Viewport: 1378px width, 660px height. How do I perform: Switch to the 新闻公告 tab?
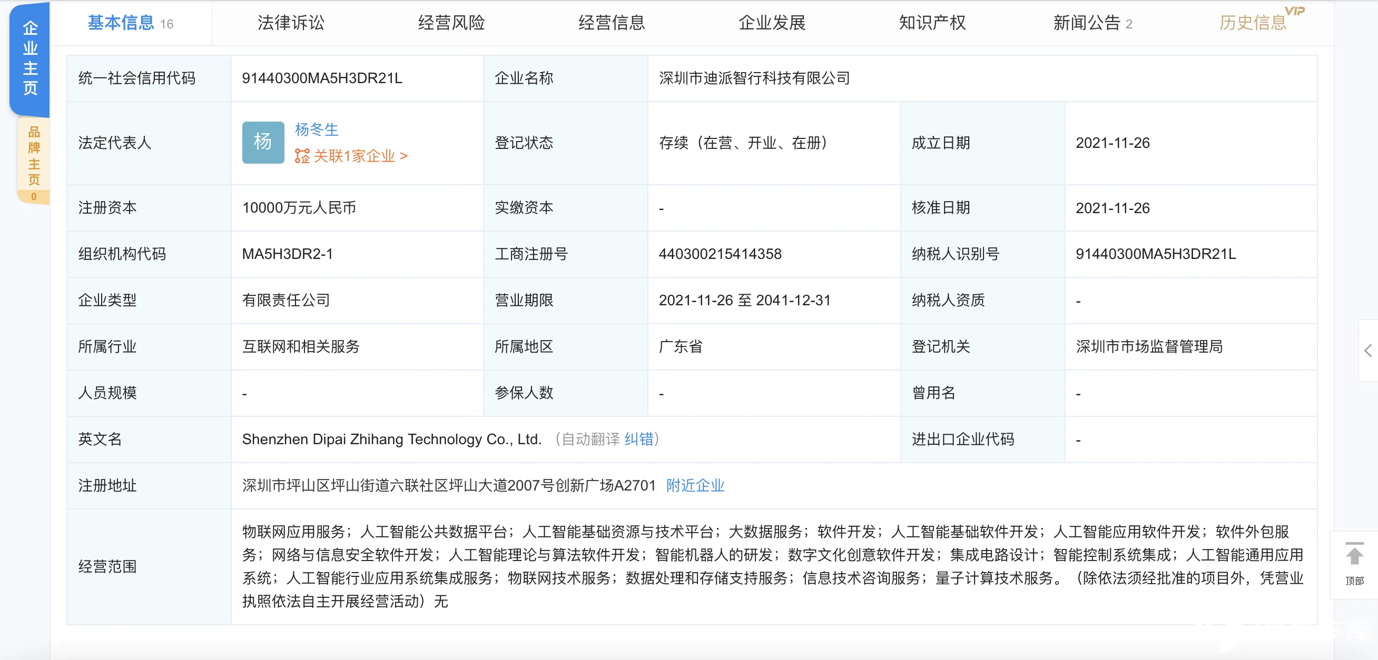click(1092, 23)
